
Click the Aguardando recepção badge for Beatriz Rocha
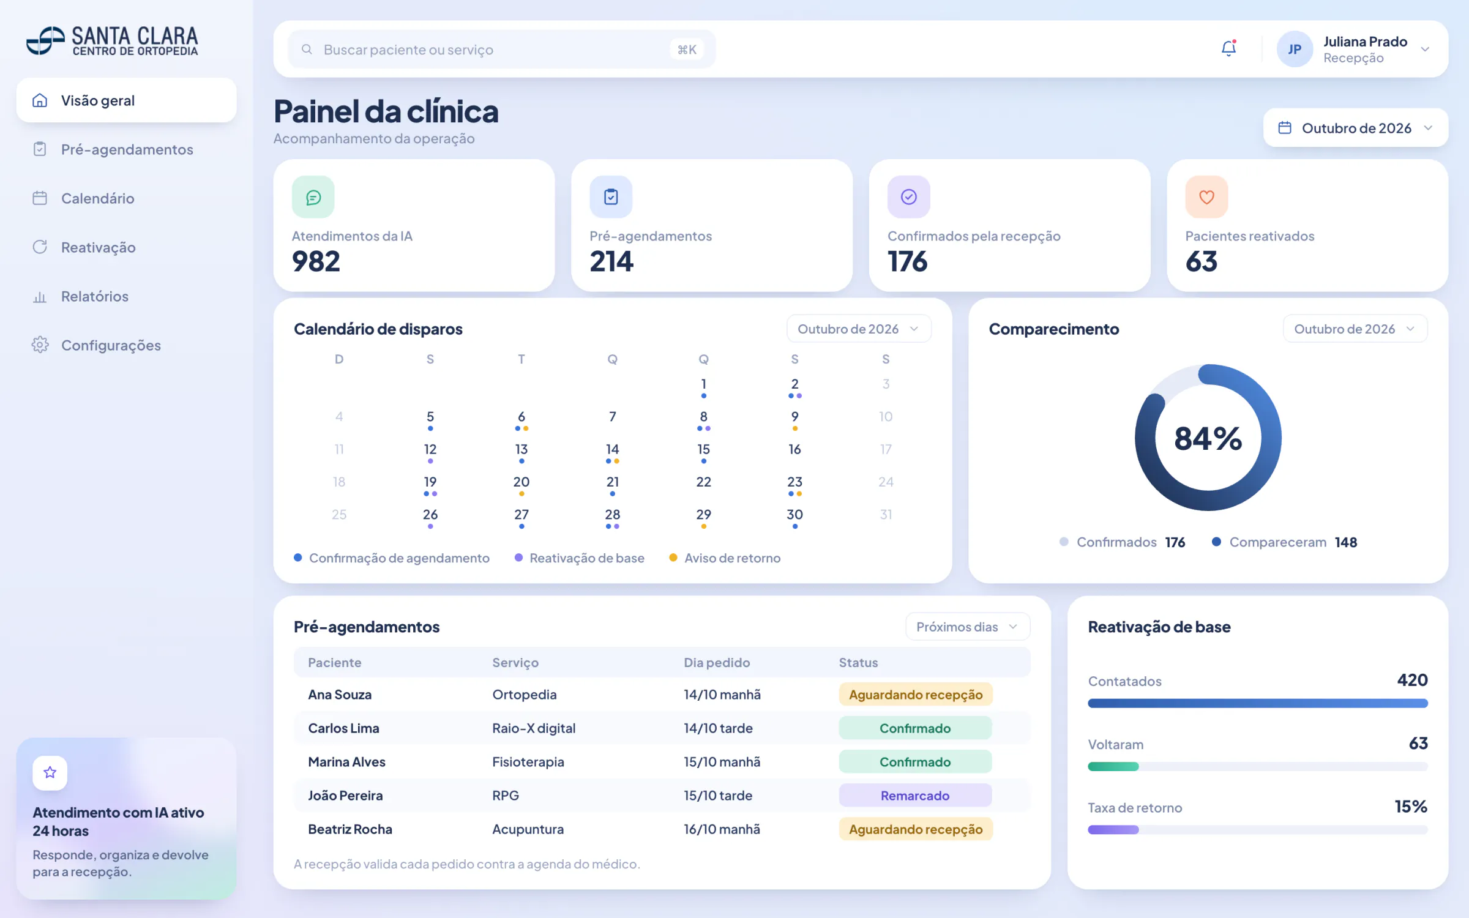coord(915,829)
